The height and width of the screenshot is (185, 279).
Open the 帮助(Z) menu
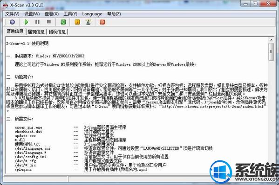click(x=114, y=14)
